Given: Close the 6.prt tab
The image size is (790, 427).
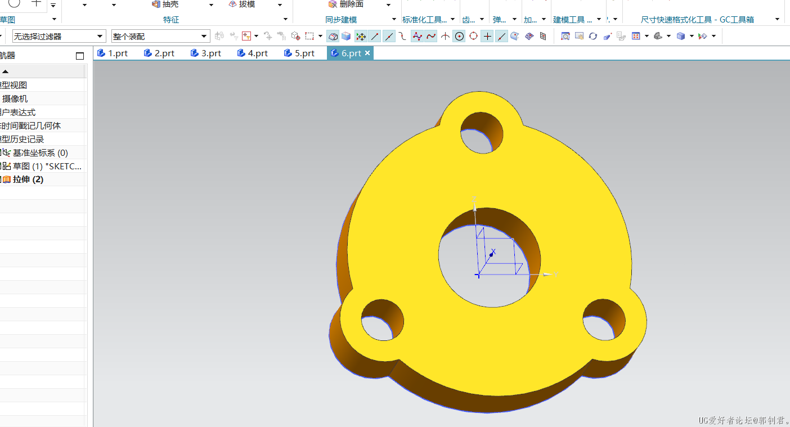Looking at the screenshot, I should [x=367, y=53].
